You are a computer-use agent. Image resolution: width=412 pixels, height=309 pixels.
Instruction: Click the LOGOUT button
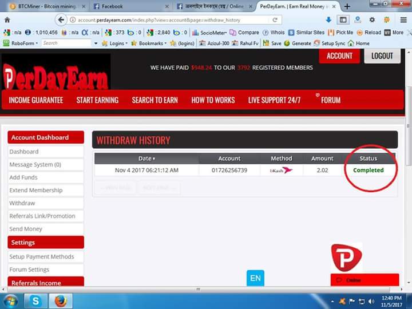(x=382, y=56)
